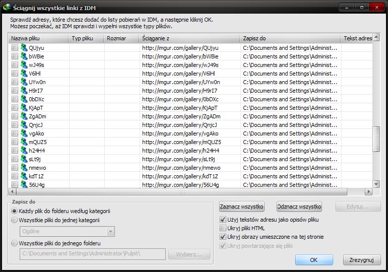Click the URL http://imgur.com/gallery/sLt9j
The width and height of the screenshot is (388, 272).
[178, 159]
